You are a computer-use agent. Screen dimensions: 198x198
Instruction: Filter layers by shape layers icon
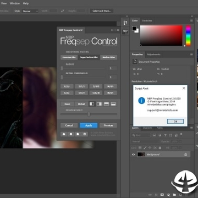(170, 135)
